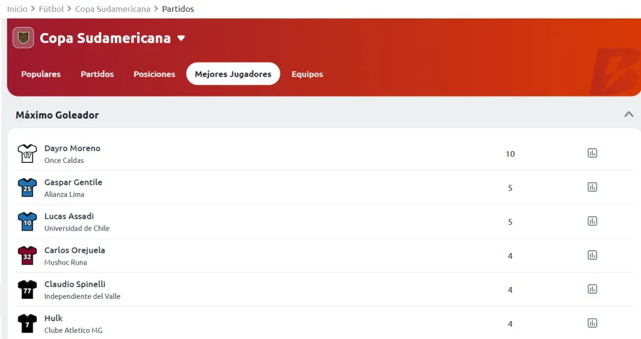The width and height of the screenshot is (641, 339).
Task: Open stats icon for Claudio Spinelli
Action: click(x=592, y=289)
